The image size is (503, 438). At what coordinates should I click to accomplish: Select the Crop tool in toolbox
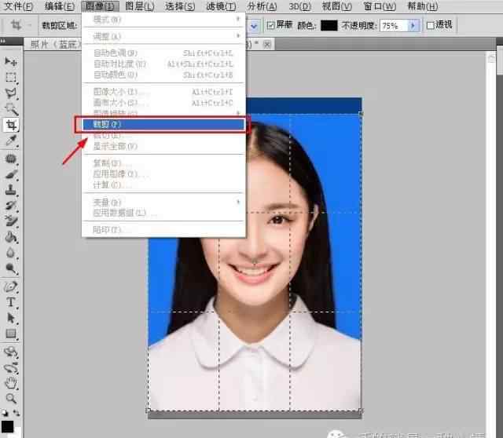tap(11, 125)
